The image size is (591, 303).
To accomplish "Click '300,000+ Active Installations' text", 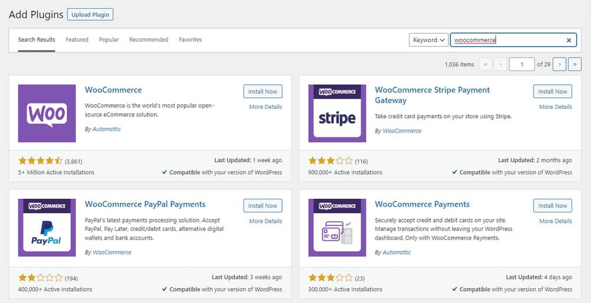I will click(345, 289).
